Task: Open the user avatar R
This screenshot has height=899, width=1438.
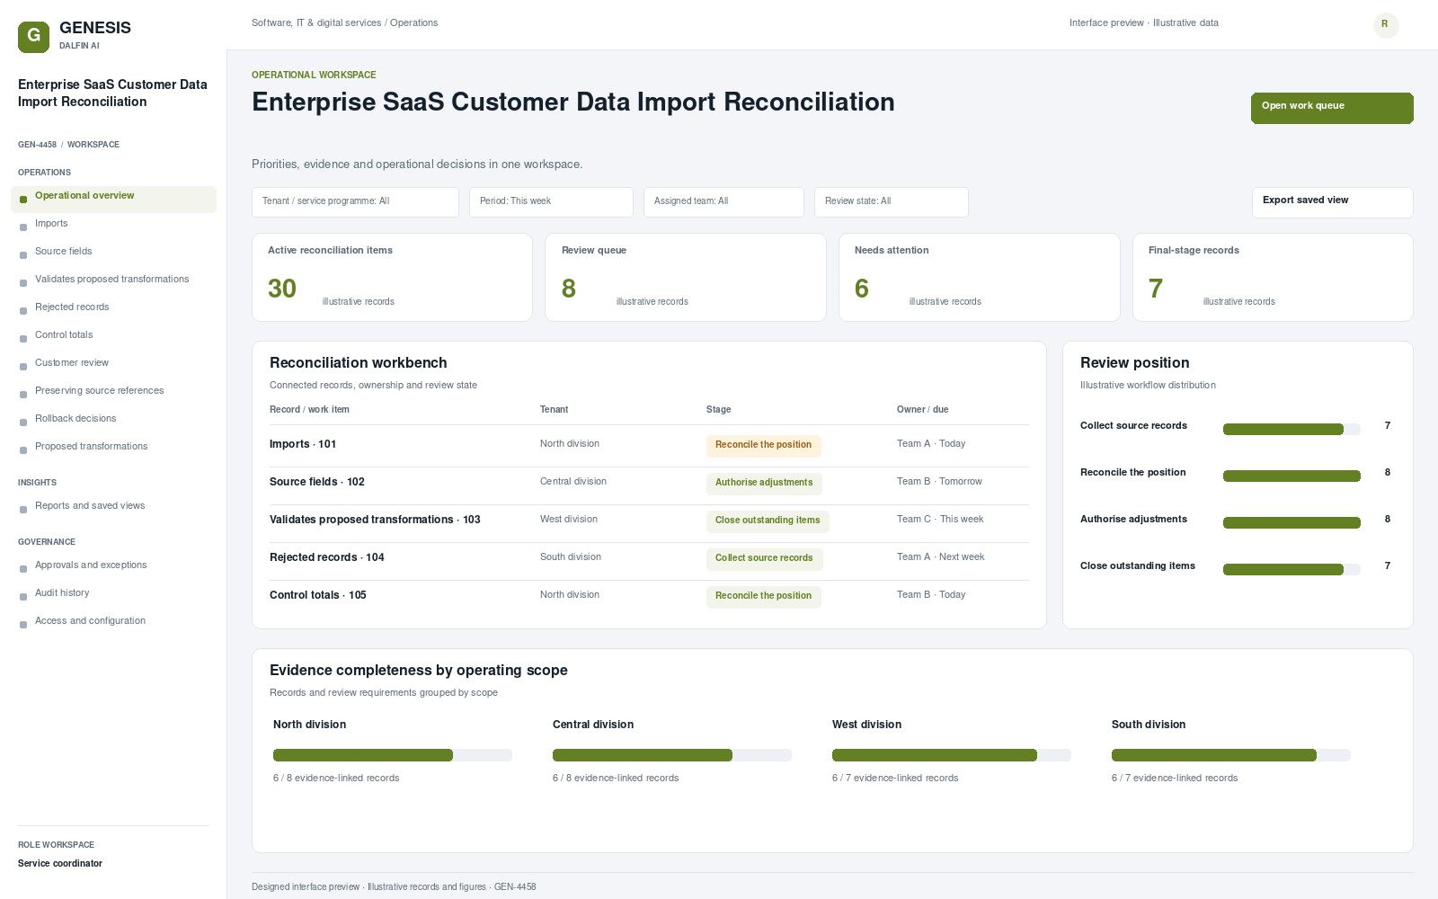Action: pos(1386,25)
